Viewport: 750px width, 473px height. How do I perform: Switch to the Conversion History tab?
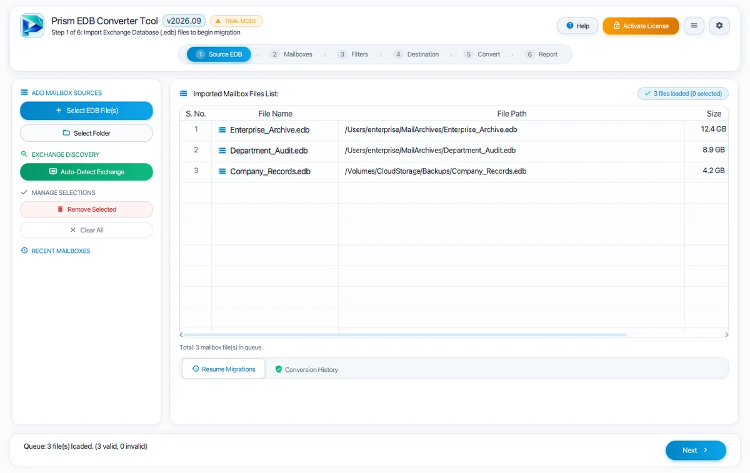[306, 370]
